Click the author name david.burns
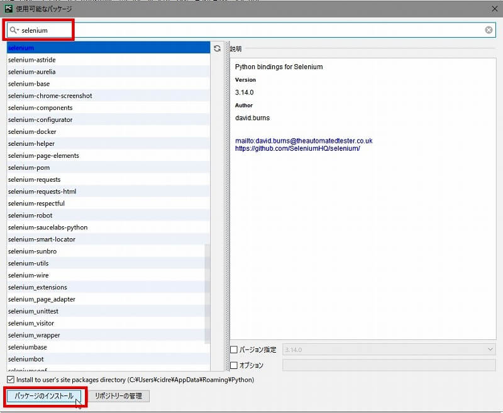 click(x=253, y=118)
